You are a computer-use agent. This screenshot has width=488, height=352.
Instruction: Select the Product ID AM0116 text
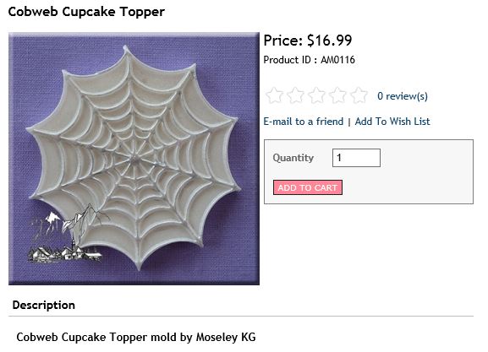309,60
